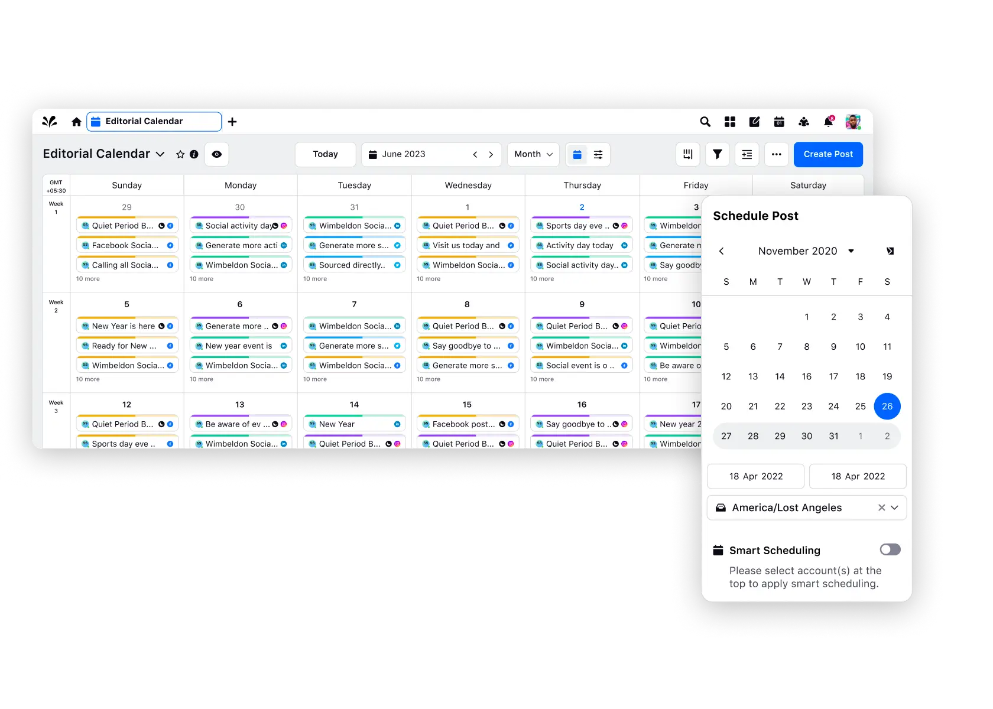The width and height of the screenshot is (993, 709).
Task: Open the November 2020 month picker dropdown
Action: (851, 251)
